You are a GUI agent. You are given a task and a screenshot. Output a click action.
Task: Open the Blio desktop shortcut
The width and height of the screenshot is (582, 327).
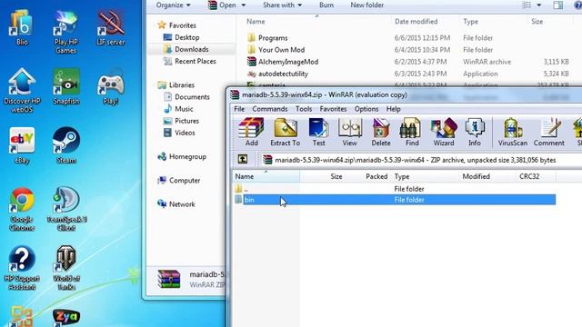pos(22,27)
